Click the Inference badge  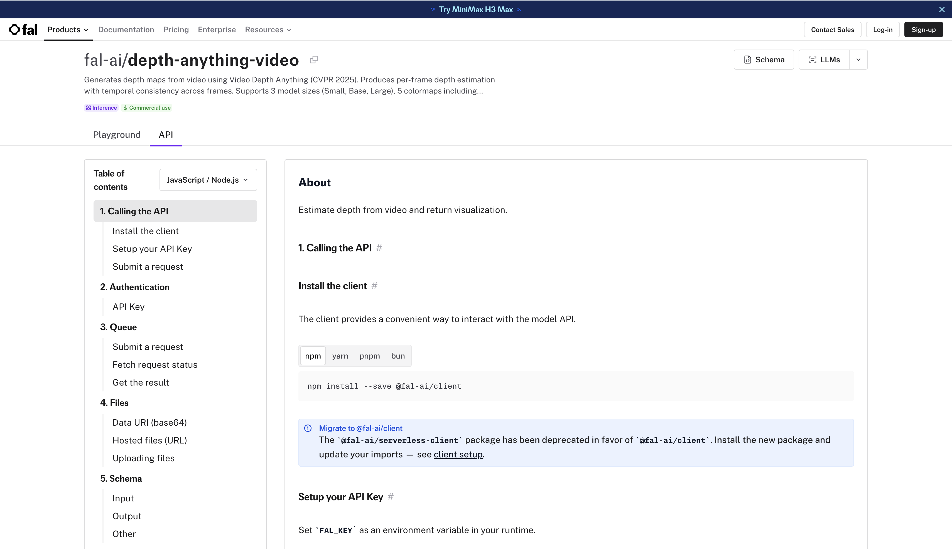(101, 108)
